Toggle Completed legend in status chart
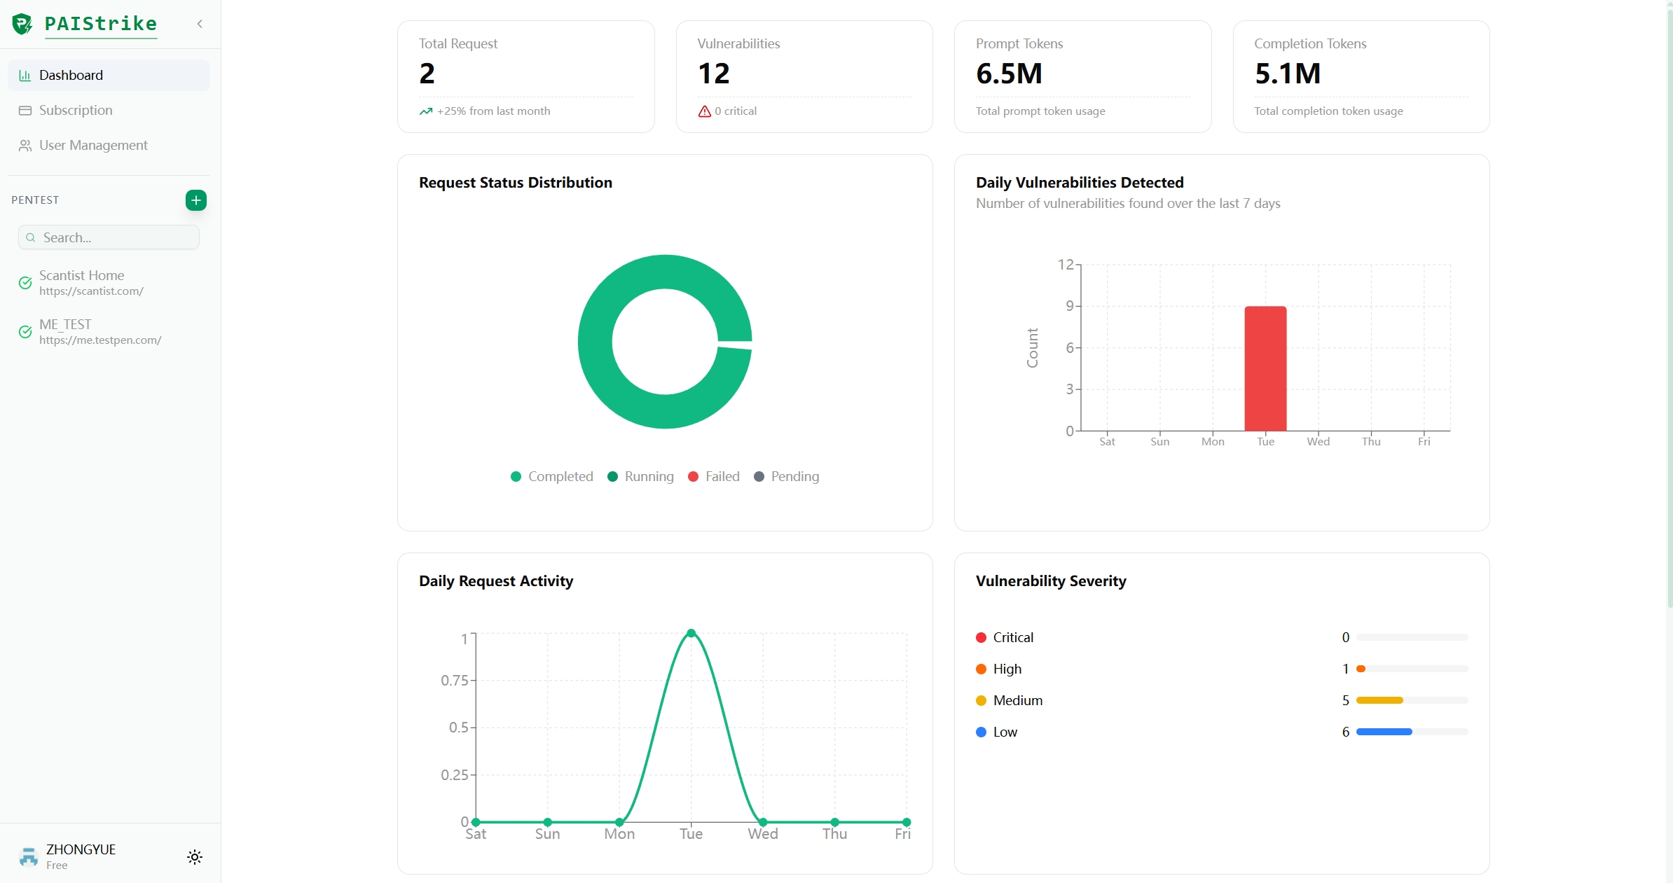 click(x=552, y=477)
